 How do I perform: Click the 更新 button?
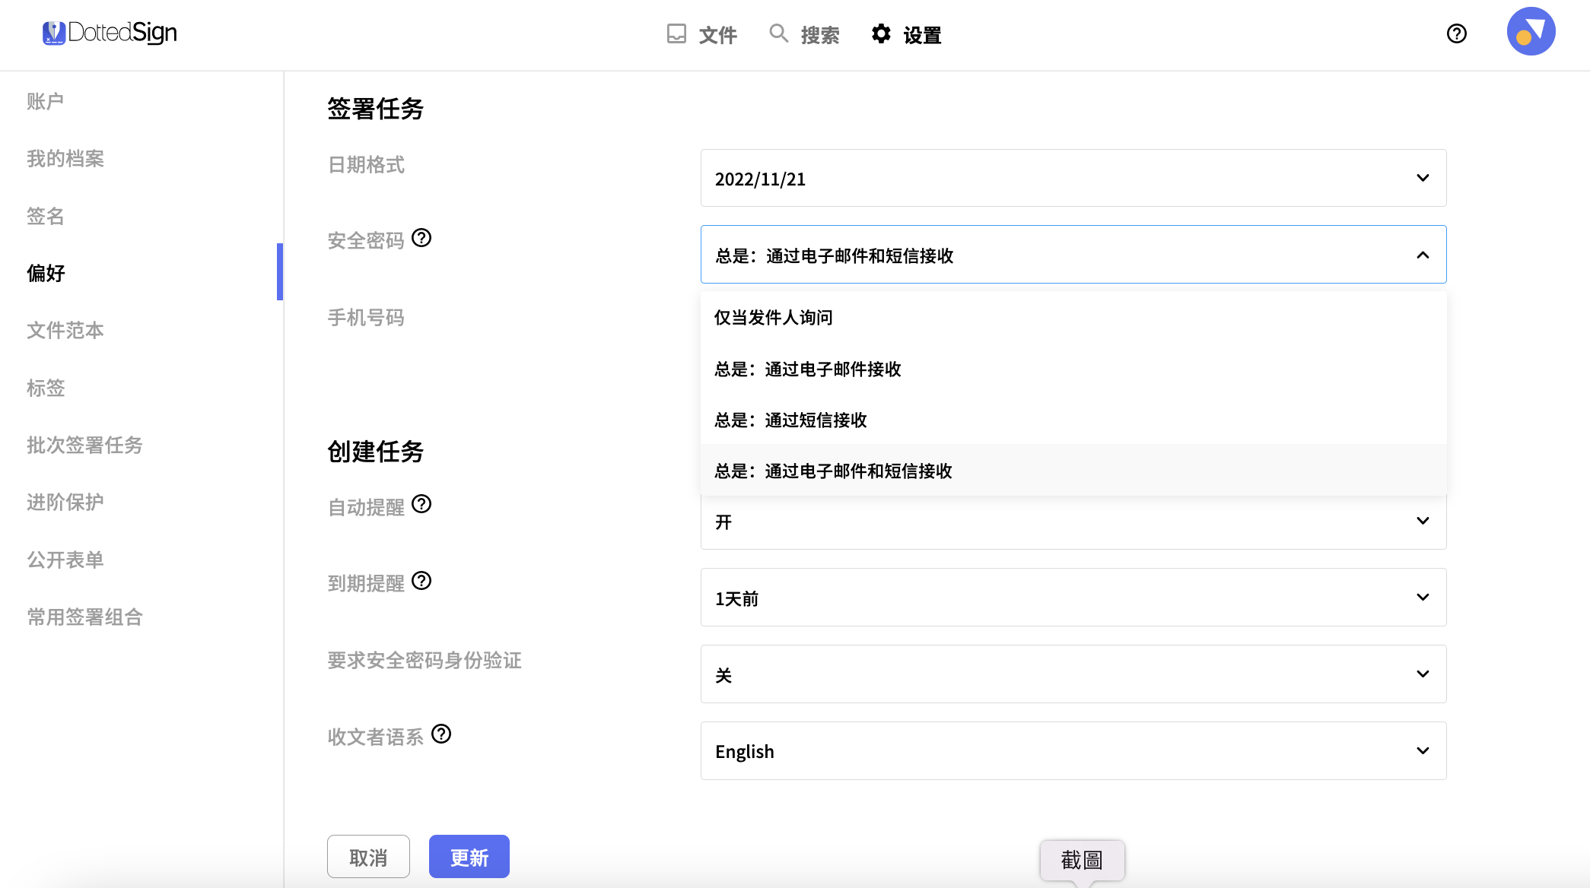469,857
